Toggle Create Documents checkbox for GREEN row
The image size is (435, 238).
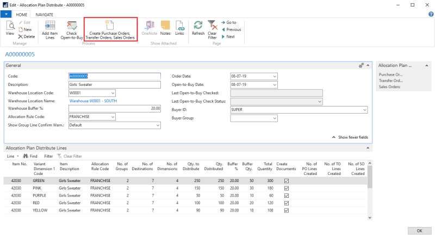[287, 180]
